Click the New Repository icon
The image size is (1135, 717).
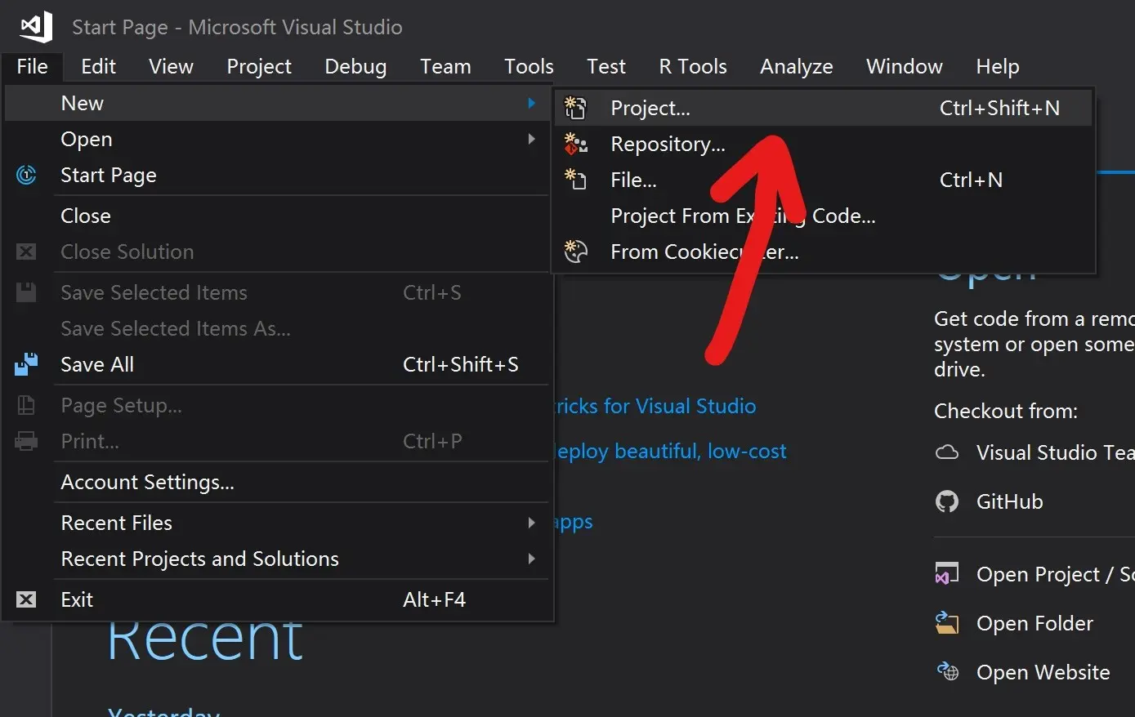pos(576,144)
